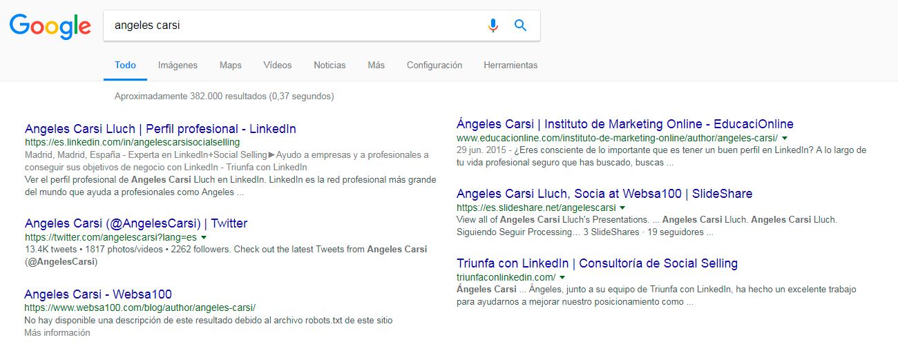Open the Vídeos results tab
Screen dimensions: 898x353
tap(277, 65)
